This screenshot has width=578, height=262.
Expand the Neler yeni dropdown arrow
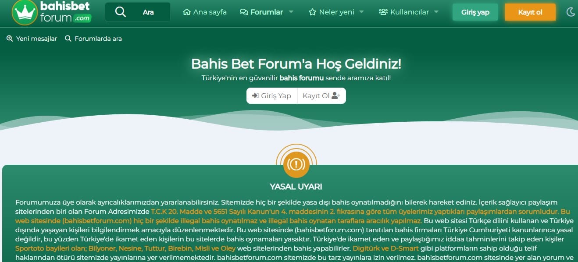361,12
